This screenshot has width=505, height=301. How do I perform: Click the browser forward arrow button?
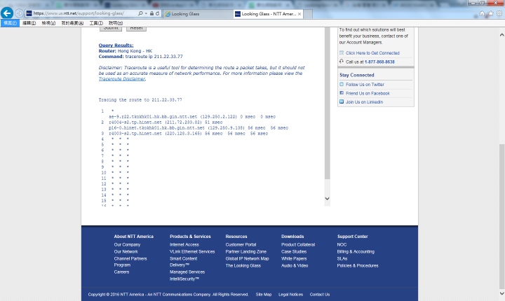(19, 13)
